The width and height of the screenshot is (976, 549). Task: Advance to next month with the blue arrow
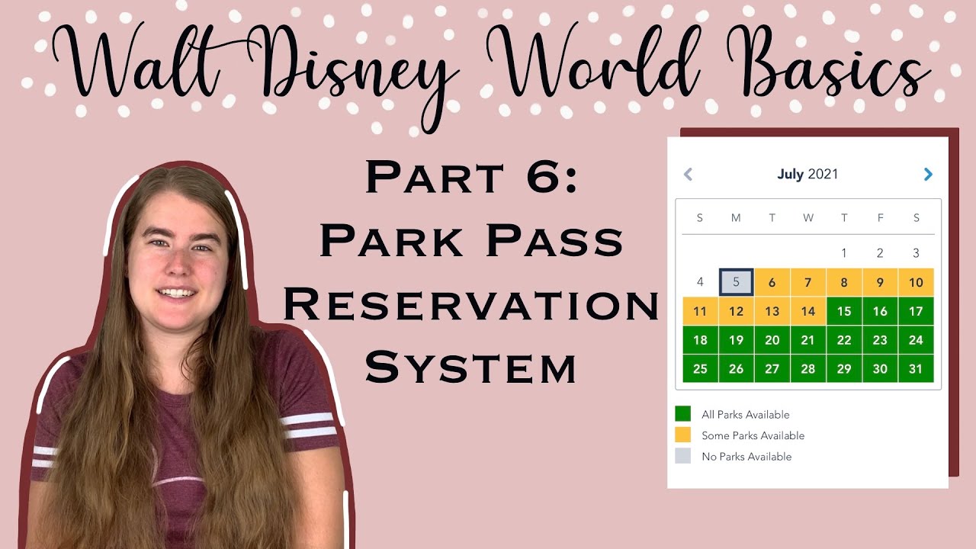tap(928, 174)
